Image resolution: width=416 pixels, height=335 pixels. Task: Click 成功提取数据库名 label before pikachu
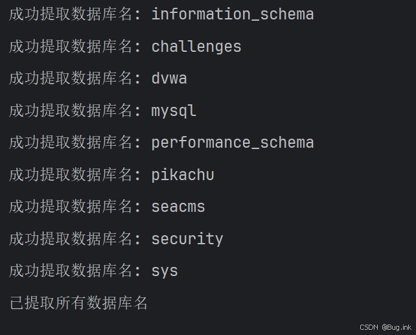(71, 175)
